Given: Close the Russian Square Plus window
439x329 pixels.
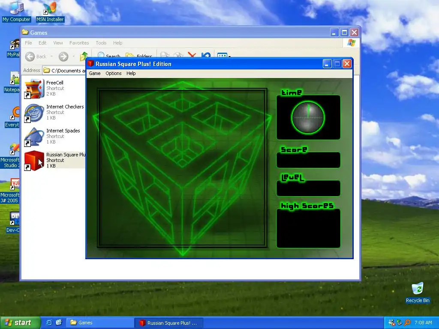Looking at the screenshot, I should 347,64.
